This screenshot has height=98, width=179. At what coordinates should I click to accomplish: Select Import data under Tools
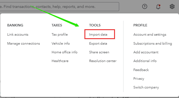[x=98, y=35]
